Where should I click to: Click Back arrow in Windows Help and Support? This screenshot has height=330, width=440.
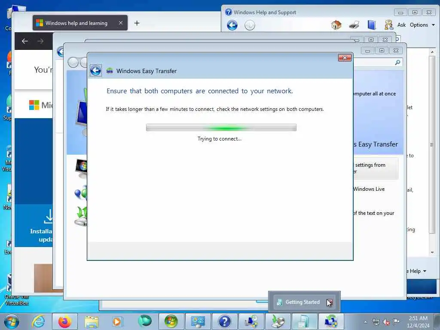pyautogui.click(x=232, y=25)
